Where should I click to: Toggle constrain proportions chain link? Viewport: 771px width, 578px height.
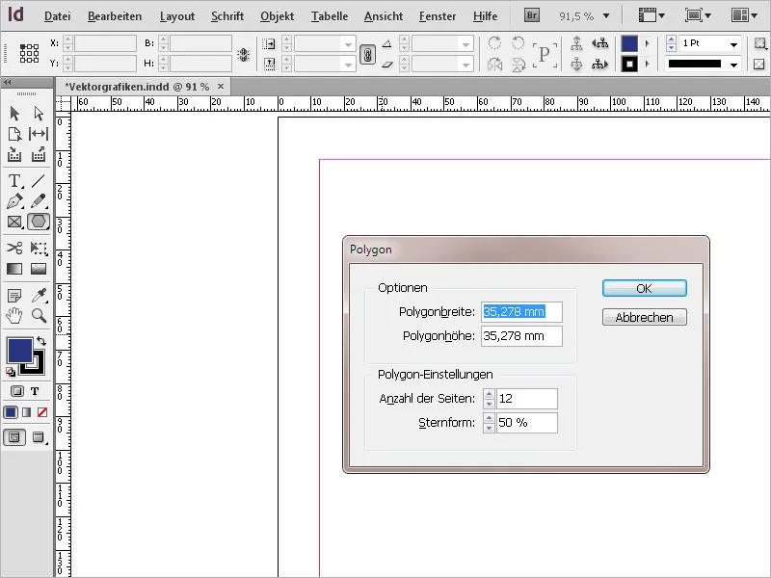pyautogui.click(x=367, y=54)
